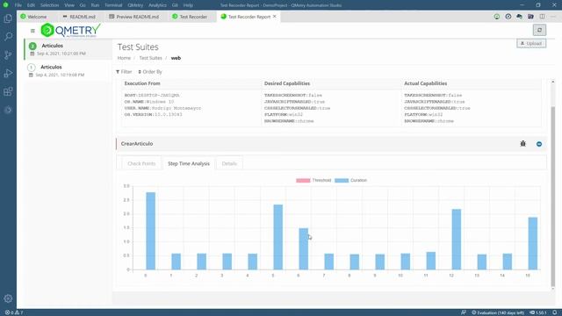Screen dimensions: 562x316
Task: Go to Home breadcrumb link
Action: pos(124,58)
